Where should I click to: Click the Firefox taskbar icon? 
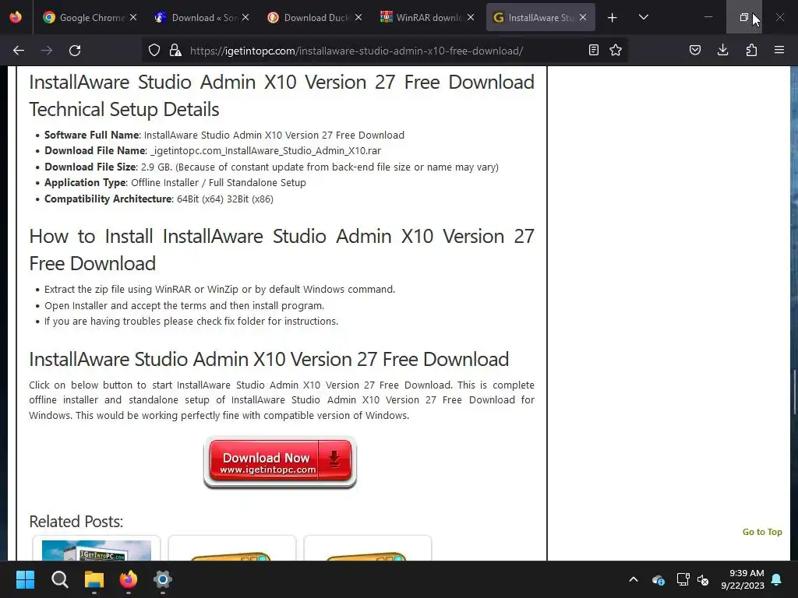coord(129,579)
